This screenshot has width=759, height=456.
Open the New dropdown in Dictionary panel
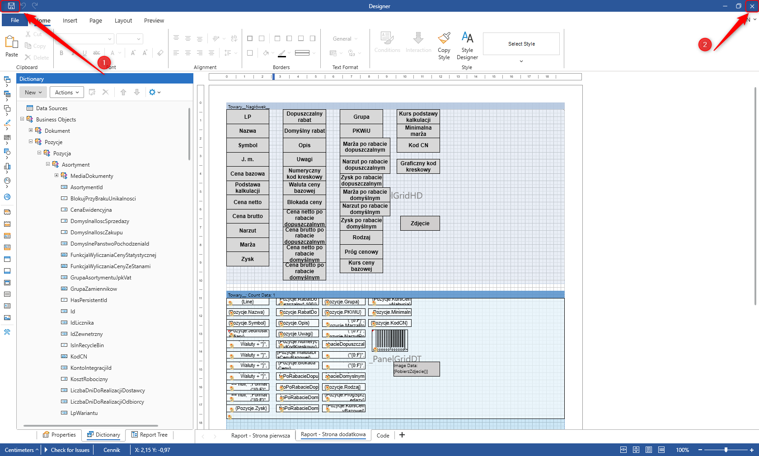pyautogui.click(x=33, y=92)
